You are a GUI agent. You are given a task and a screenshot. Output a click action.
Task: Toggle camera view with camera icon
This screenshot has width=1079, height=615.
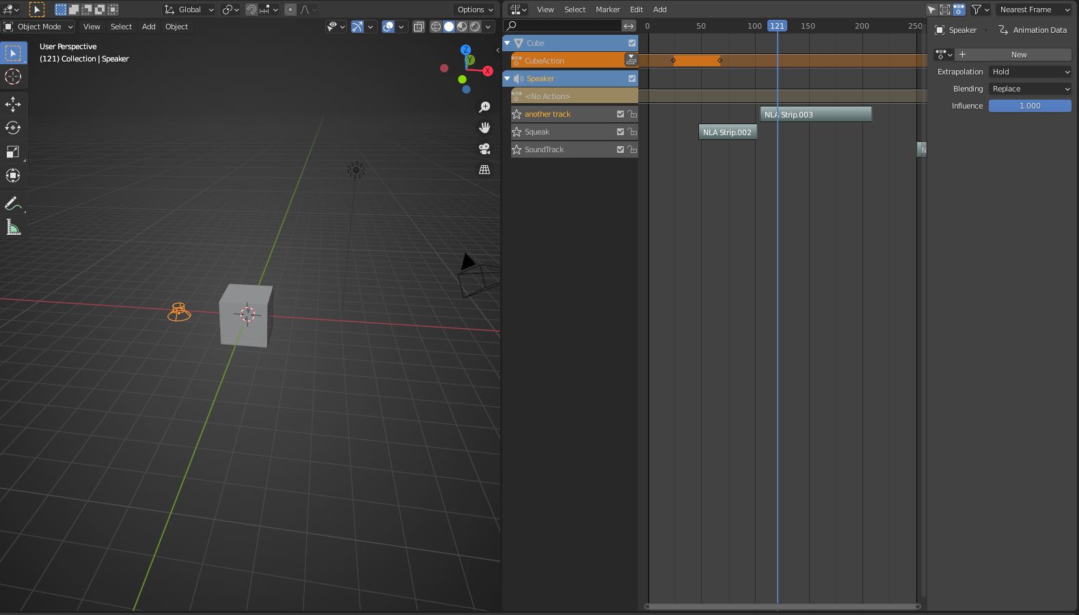[484, 149]
